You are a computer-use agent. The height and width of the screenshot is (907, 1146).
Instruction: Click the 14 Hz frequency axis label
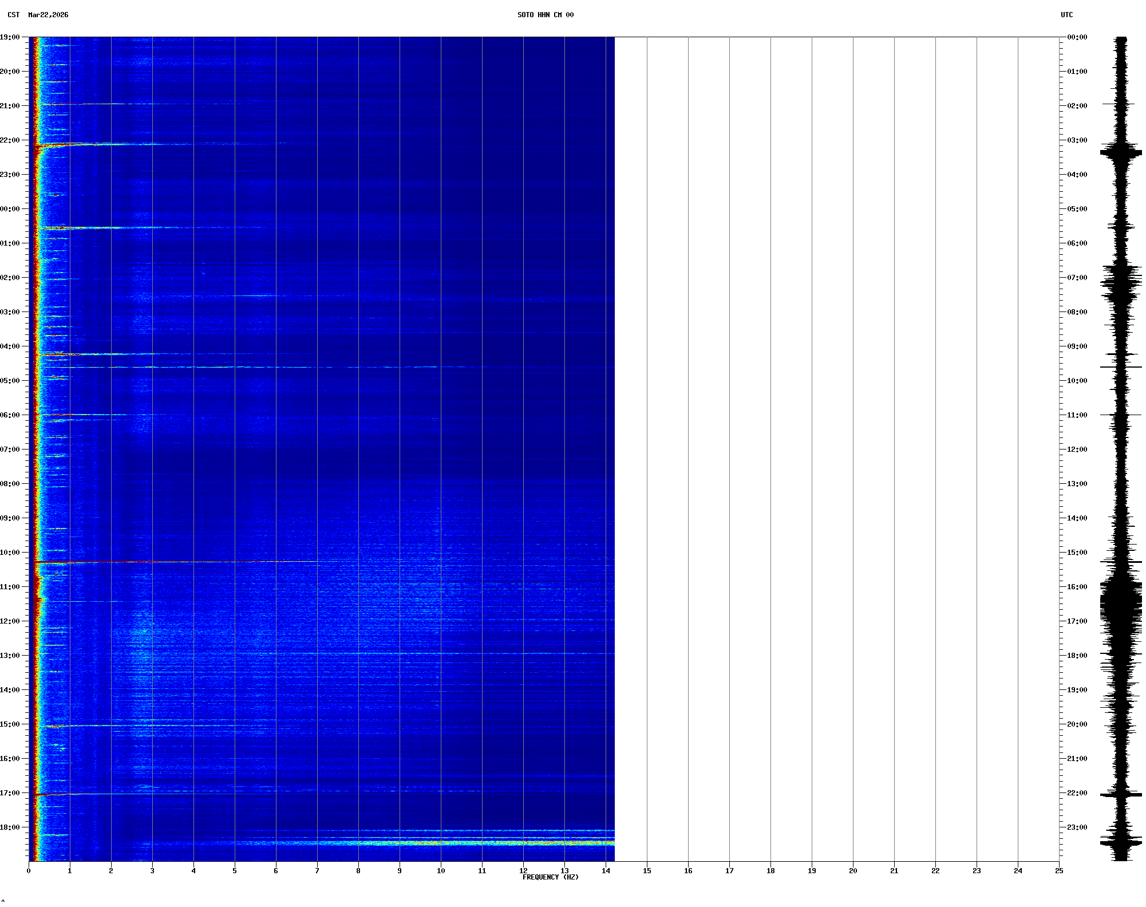[x=606, y=871]
